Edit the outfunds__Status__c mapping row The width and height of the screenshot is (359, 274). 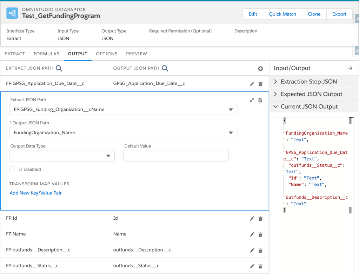pos(252,266)
